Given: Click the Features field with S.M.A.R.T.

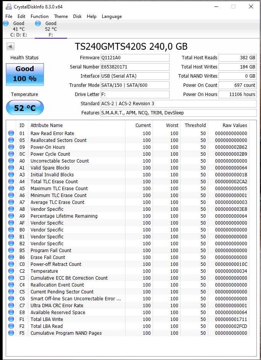Looking at the screenshot, I should coord(179,113).
